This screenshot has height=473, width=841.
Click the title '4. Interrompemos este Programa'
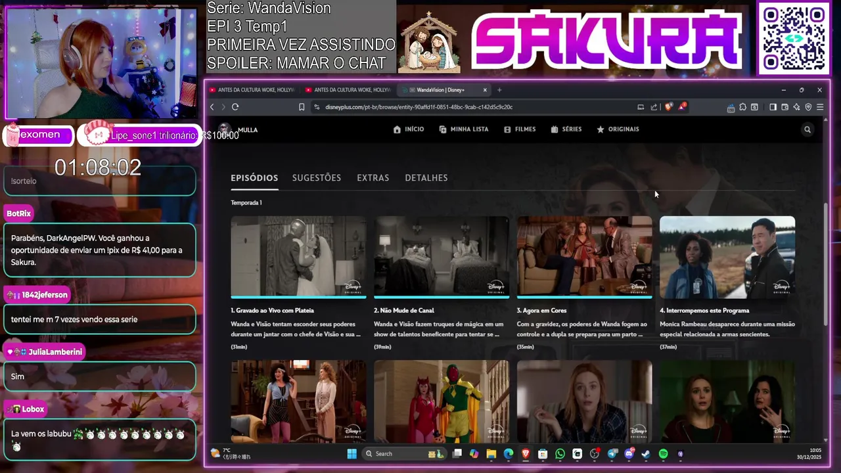point(704,311)
